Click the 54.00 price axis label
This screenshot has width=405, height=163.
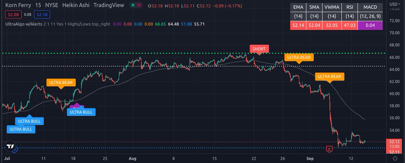tap(395, 130)
